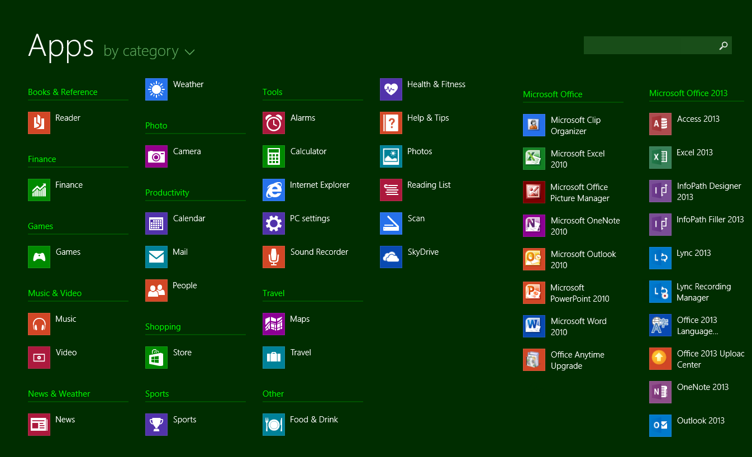The height and width of the screenshot is (457, 752).
Task: Open Microsoft Clip Organizer icon
Action: point(534,125)
